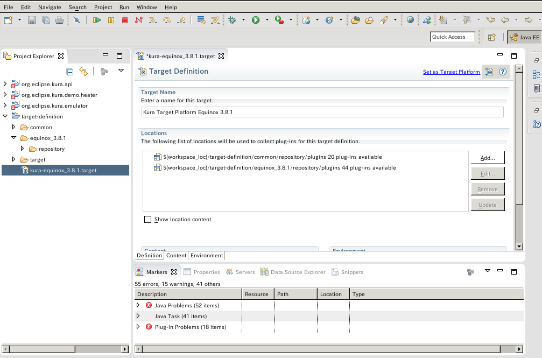Expand org.eclipse.kura.api project
Image resolution: width=542 pixels, height=358 pixels.
[x=5, y=83]
